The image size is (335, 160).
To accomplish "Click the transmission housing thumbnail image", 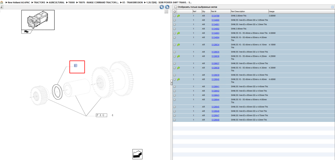I will 38,20.
